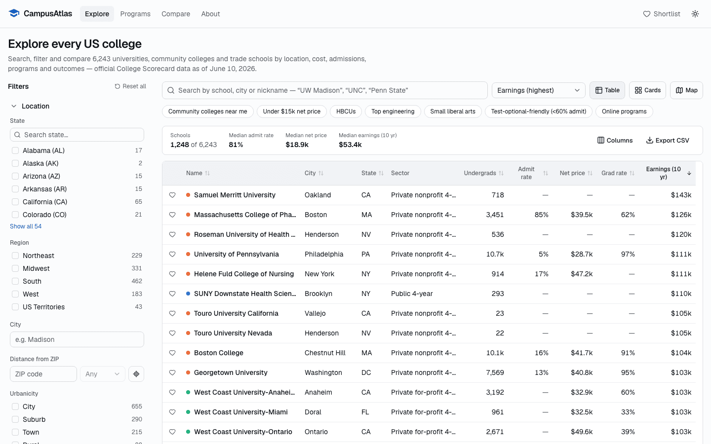Apply Under $15k net price preset
Image resolution: width=711 pixels, height=444 pixels.
pos(292,111)
